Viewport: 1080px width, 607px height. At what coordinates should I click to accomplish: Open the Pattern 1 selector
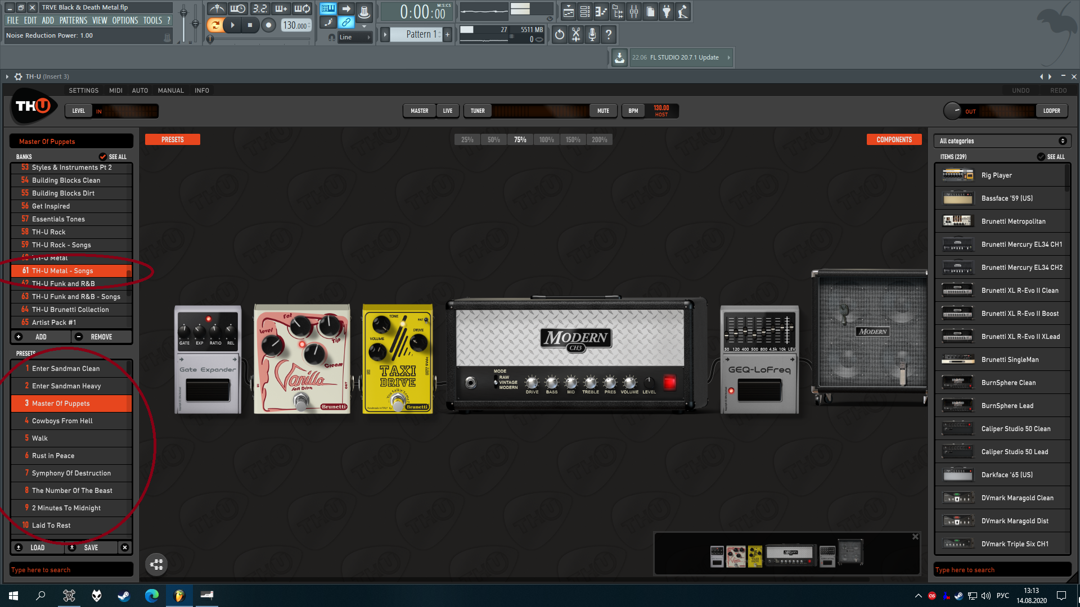(417, 34)
